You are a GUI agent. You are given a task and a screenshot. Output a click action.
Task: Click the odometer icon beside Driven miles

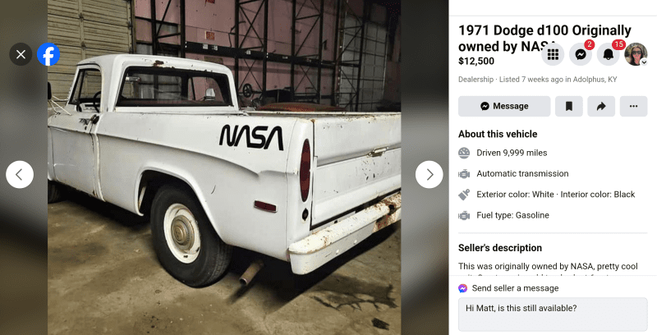[x=464, y=153]
